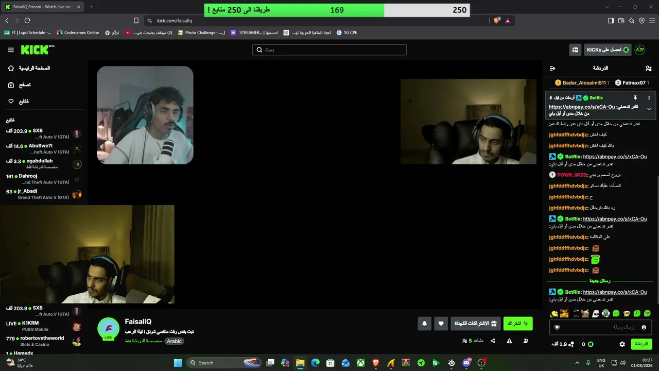This screenshot has width=659, height=371.
Task: Click the Kick points balance 1.9 ألف
Action: (x=562, y=344)
